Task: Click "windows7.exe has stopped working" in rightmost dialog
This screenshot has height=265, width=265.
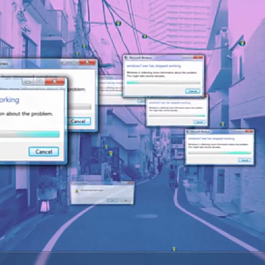Action: [211, 139]
